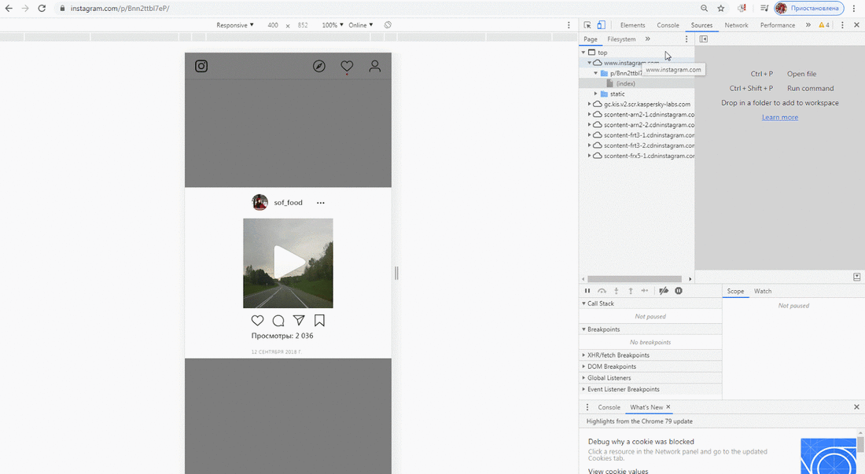Select the Filesystem tab
This screenshot has width=865, height=474.
pyautogui.click(x=621, y=39)
